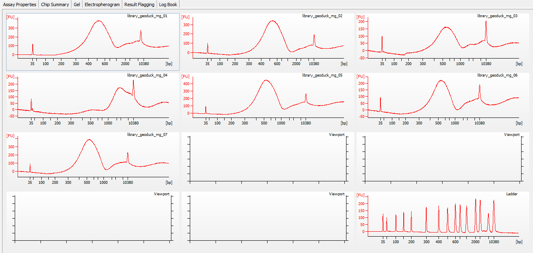Click the empty viewport below library_geoduck_mg_05
Image resolution: width=533 pixels, height=253 pixels.
point(268,158)
